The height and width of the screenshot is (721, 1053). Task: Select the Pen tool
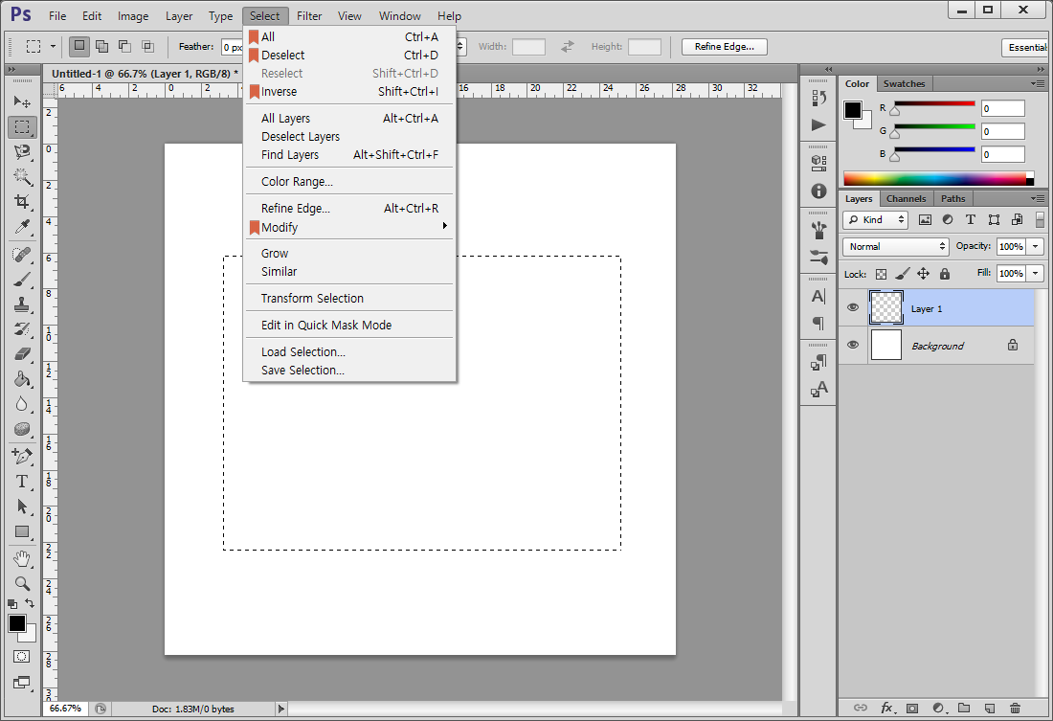tap(22, 457)
